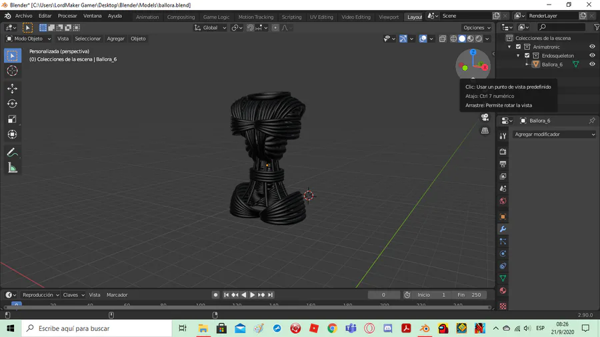Switch to rendered viewport shading
Image resolution: width=600 pixels, height=337 pixels.
[479, 39]
